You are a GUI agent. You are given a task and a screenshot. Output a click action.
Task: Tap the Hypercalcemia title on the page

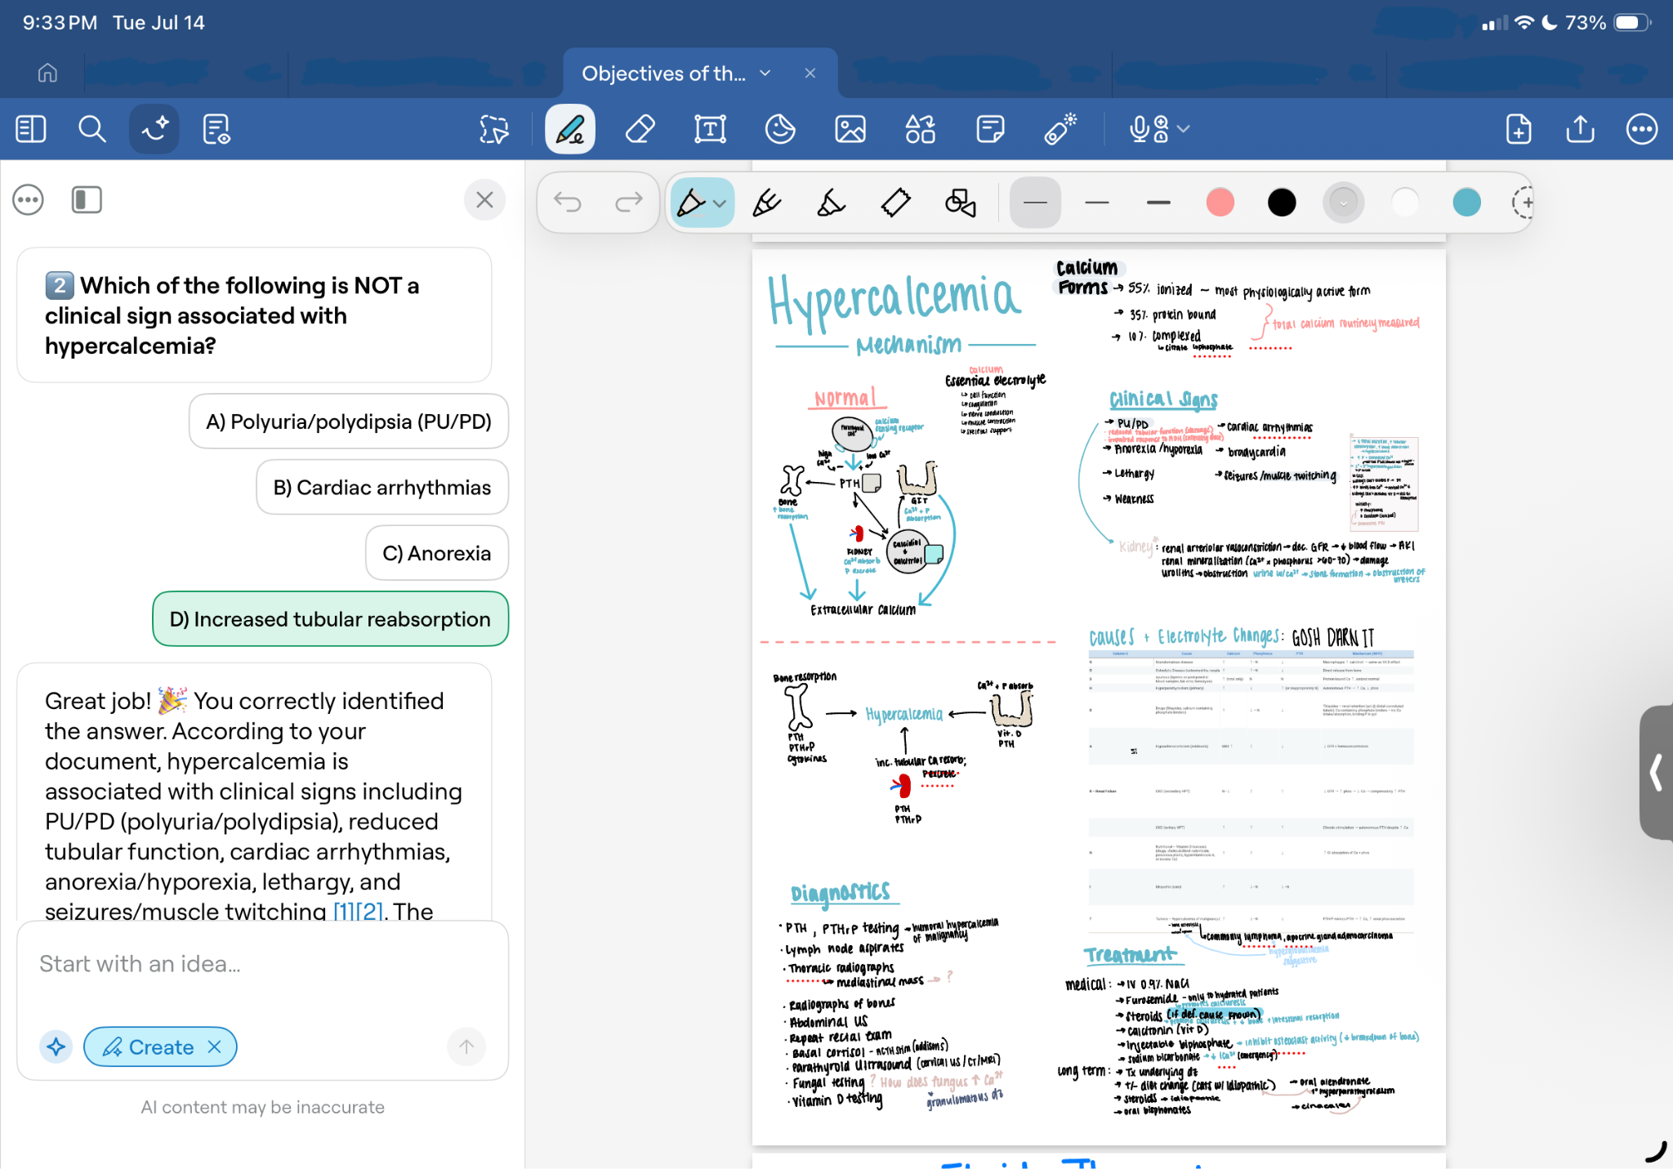[894, 300]
